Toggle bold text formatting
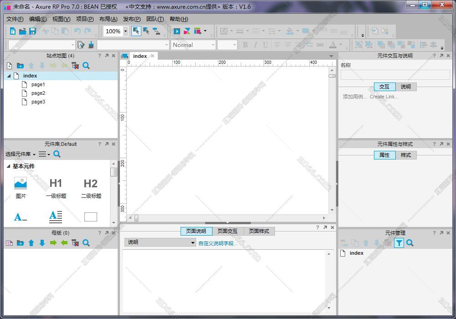456x319 pixels. click(245, 45)
